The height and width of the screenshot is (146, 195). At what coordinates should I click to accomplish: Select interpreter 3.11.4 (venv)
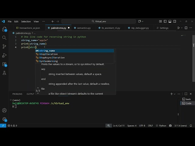pos(180,126)
